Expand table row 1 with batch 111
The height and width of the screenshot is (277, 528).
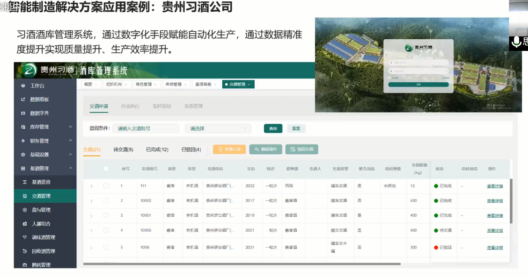(91, 186)
